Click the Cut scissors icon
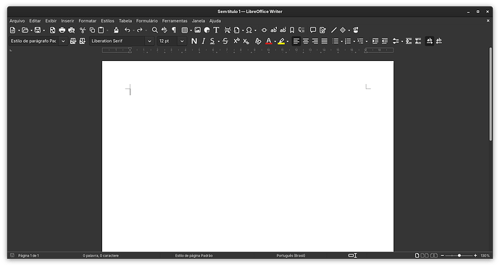The width and height of the screenshot is (500, 266). [83, 30]
